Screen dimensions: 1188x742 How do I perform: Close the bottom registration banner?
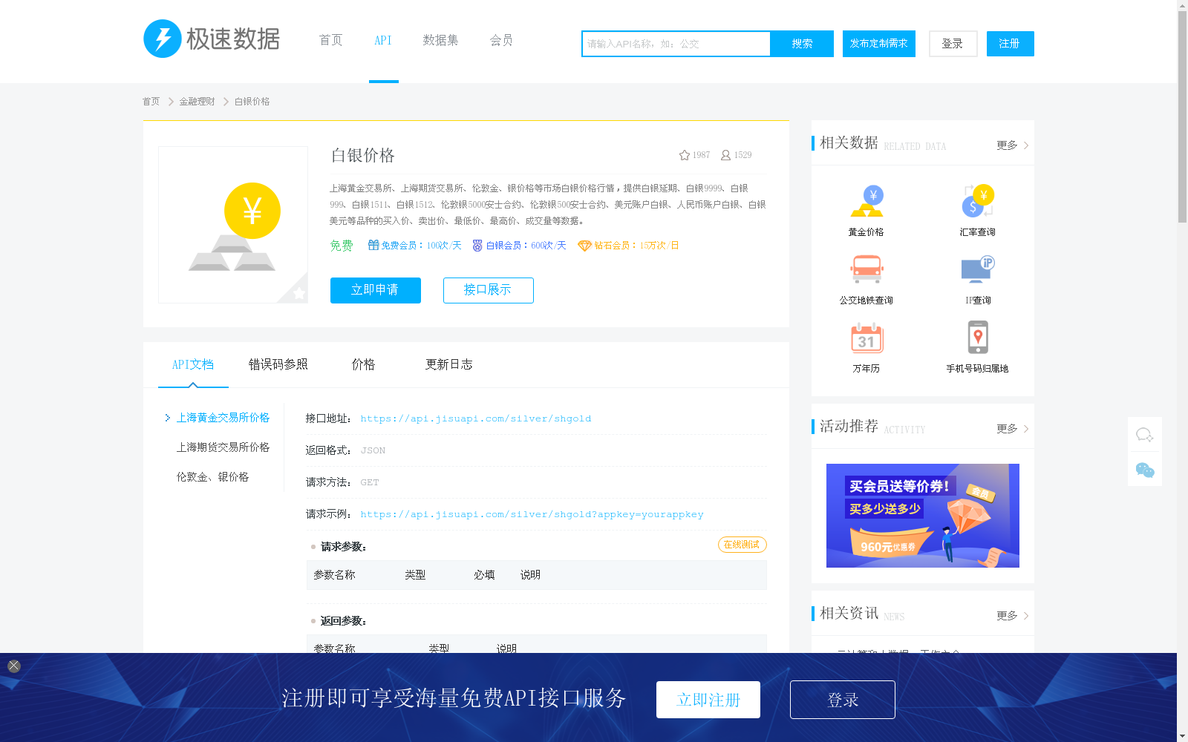(x=14, y=666)
